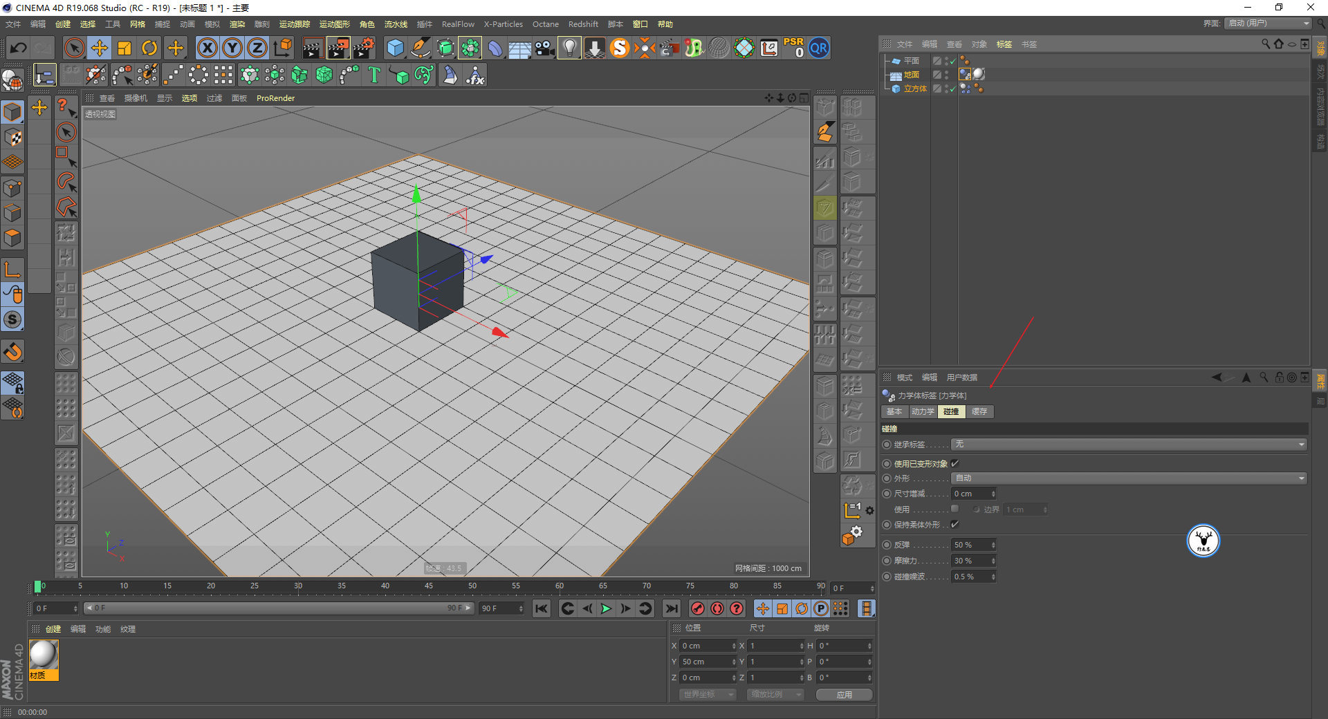Image resolution: width=1328 pixels, height=719 pixels.
Task: Enable the 使用 checkbox in collision settings
Action: (x=955, y=509)
